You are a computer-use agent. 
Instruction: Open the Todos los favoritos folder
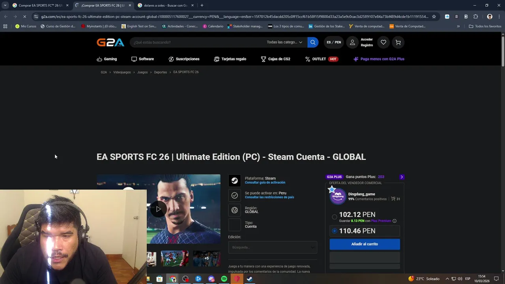485,26
